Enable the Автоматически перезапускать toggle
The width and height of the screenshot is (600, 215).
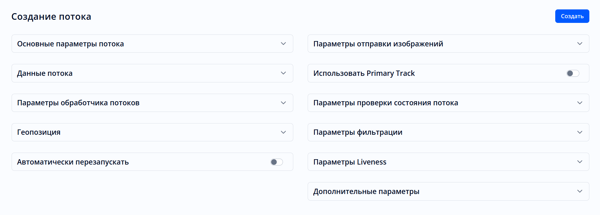(277, 162)
